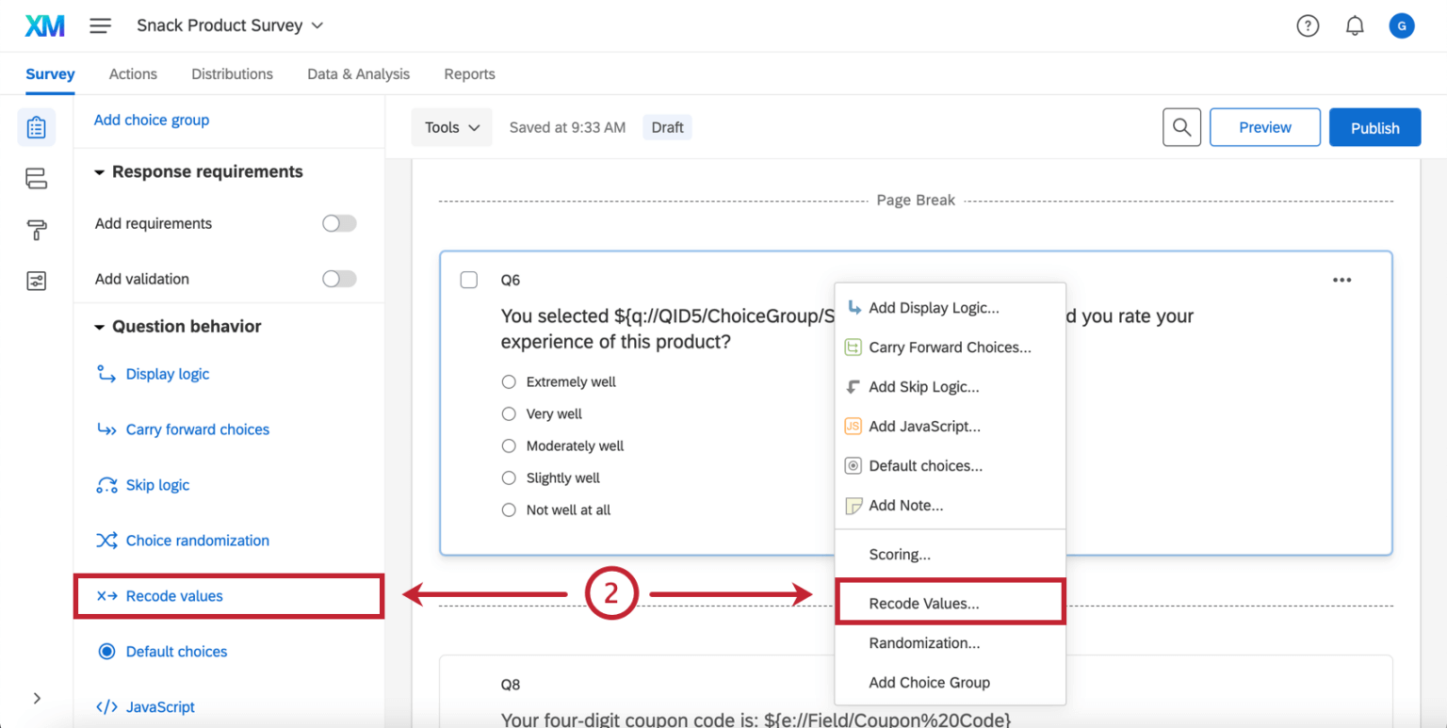The width and height of the screenshot is (1447, 728).
Task: Switch to the Reports tab
Action: tap(469, 74)
